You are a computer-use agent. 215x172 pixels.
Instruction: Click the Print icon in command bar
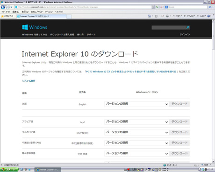tap(167, 16)
